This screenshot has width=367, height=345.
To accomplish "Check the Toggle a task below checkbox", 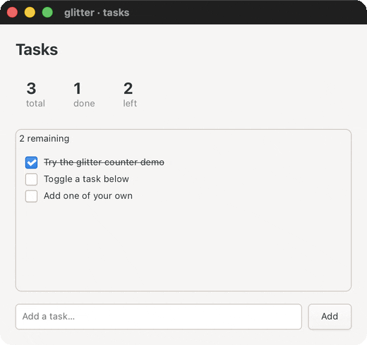I will point(31,179).
